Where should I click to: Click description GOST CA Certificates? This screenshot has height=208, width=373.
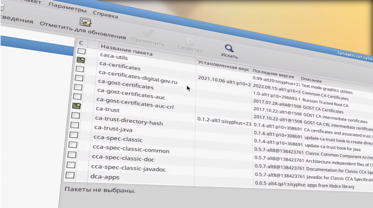click(x=323, y=109)
